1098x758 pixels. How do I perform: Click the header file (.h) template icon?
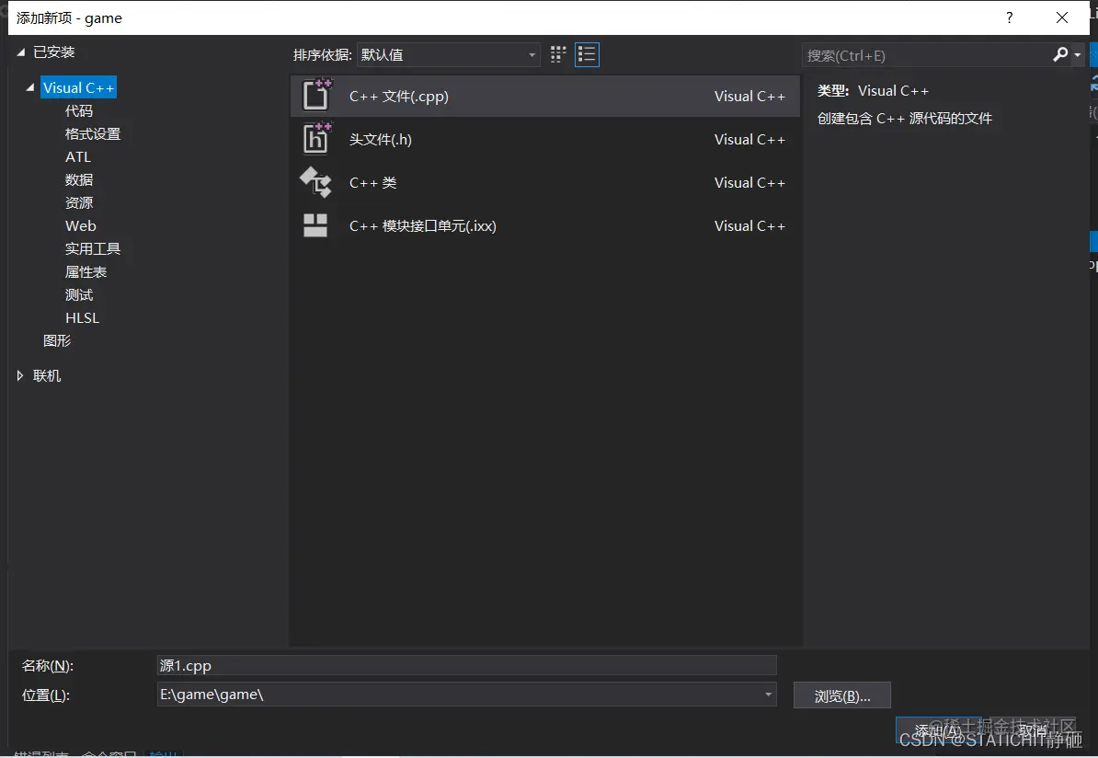(x=315, y=139)
